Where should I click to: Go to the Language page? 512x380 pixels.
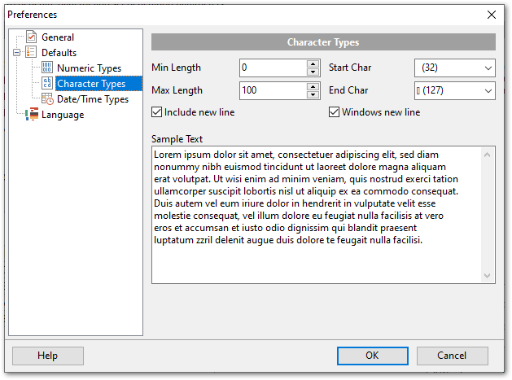(x=63, y=115)
